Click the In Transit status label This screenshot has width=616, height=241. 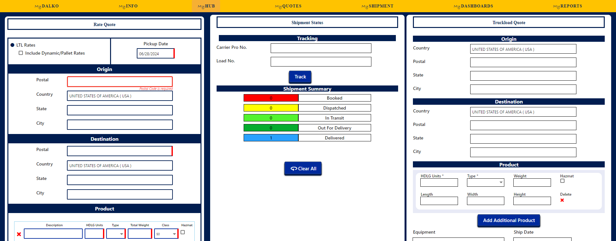pyautogui.click(x=335, y=118)
